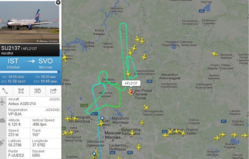Click the SVO Moscow destination airport

pos(45,63)
